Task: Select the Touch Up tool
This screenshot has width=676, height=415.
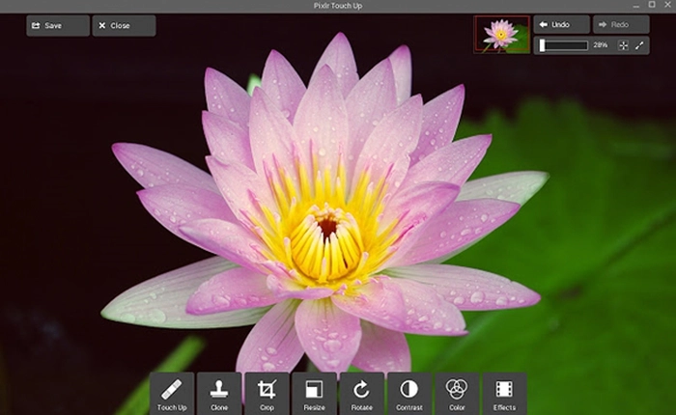Action: 172,394
